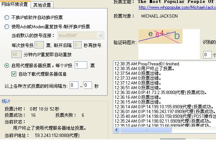The height and width of the screenshot is (141, 216).
Task: Open the 其他设置 tab
Action: pyautogui.click(x=42, y=5)
